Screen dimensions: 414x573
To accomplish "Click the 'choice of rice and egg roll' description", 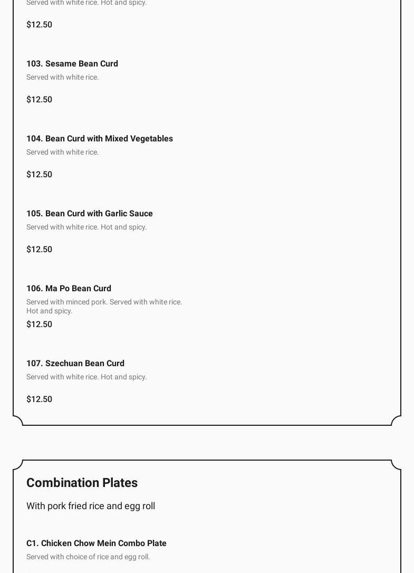I will tap(88, 557).
